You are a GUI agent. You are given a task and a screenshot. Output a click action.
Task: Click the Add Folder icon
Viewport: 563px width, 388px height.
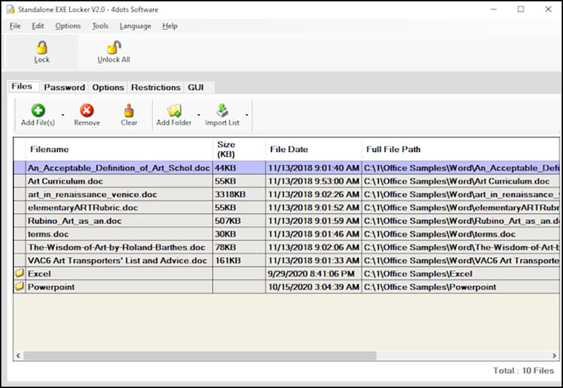pyautogui.click(x=174, y=111)
